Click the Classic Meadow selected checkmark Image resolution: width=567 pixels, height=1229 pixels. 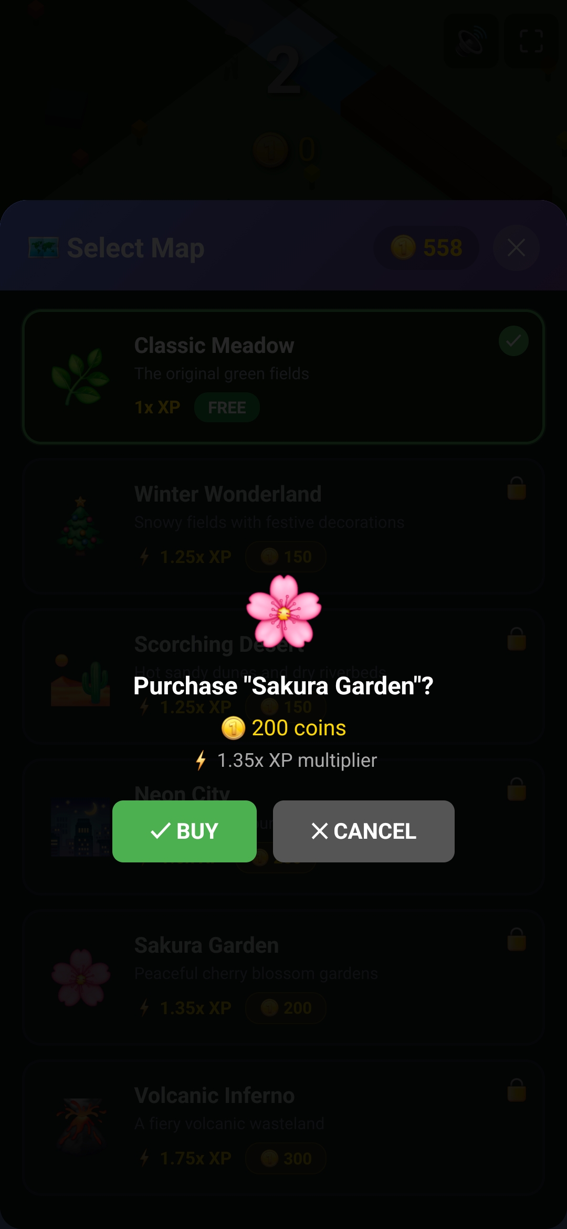click(513, 341)
